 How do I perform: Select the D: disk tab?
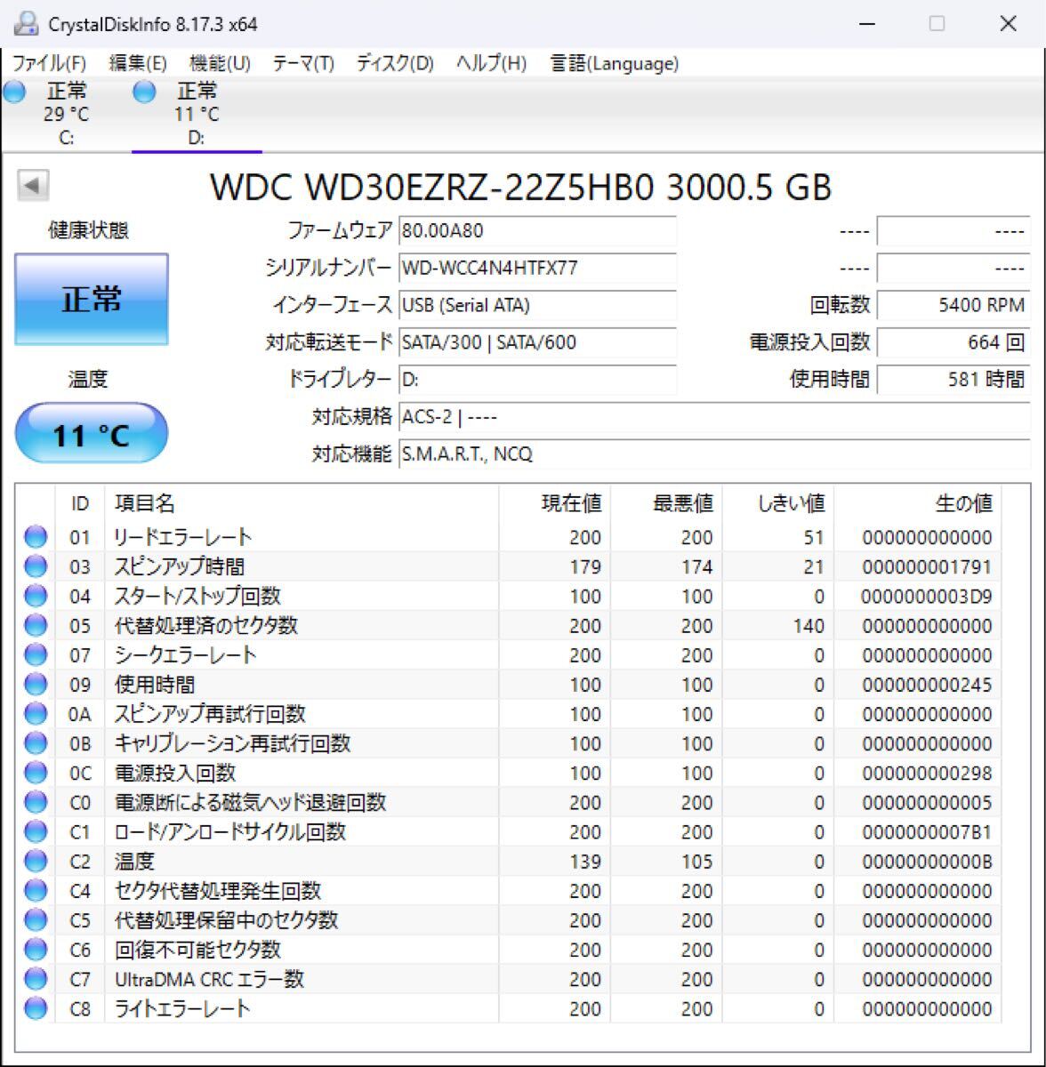[197, 114]
